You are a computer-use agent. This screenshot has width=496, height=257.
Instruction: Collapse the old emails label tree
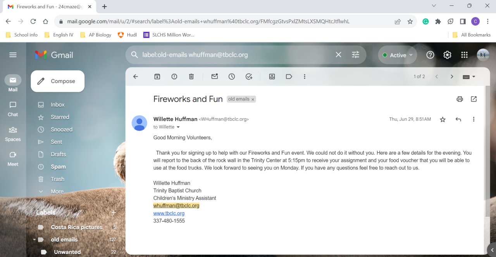point(34,240)
